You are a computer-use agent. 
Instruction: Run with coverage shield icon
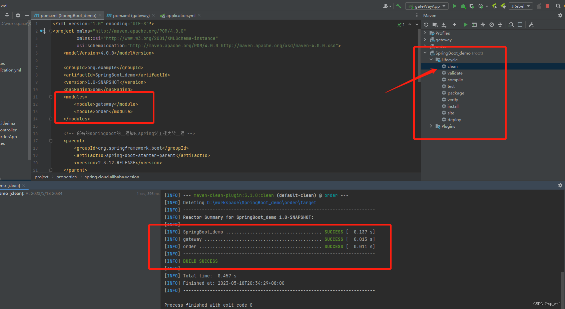[x=472, y=6]
